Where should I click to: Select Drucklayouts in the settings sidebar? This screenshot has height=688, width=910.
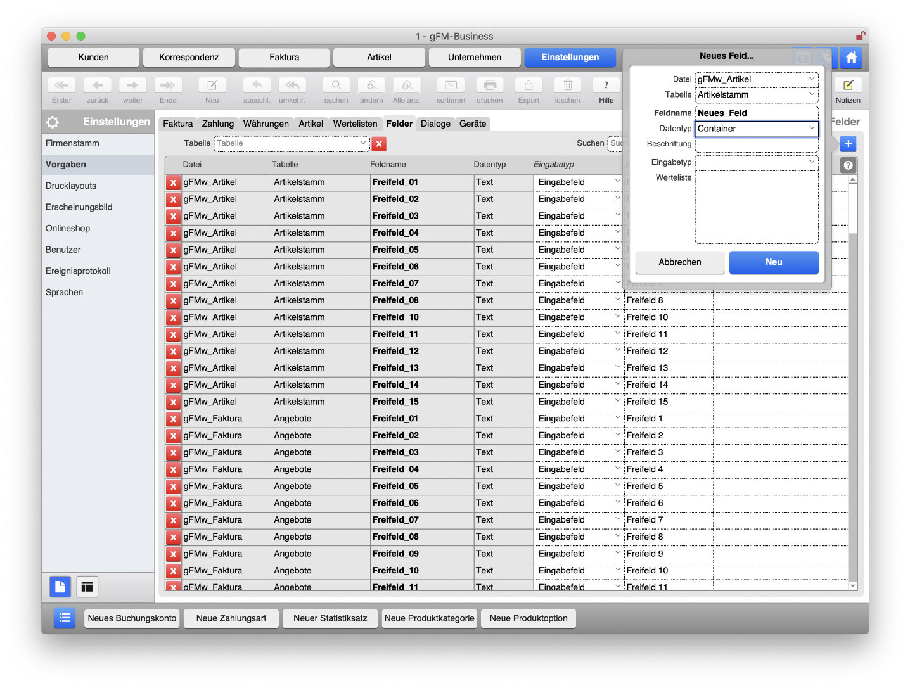[x=71, y=186]
